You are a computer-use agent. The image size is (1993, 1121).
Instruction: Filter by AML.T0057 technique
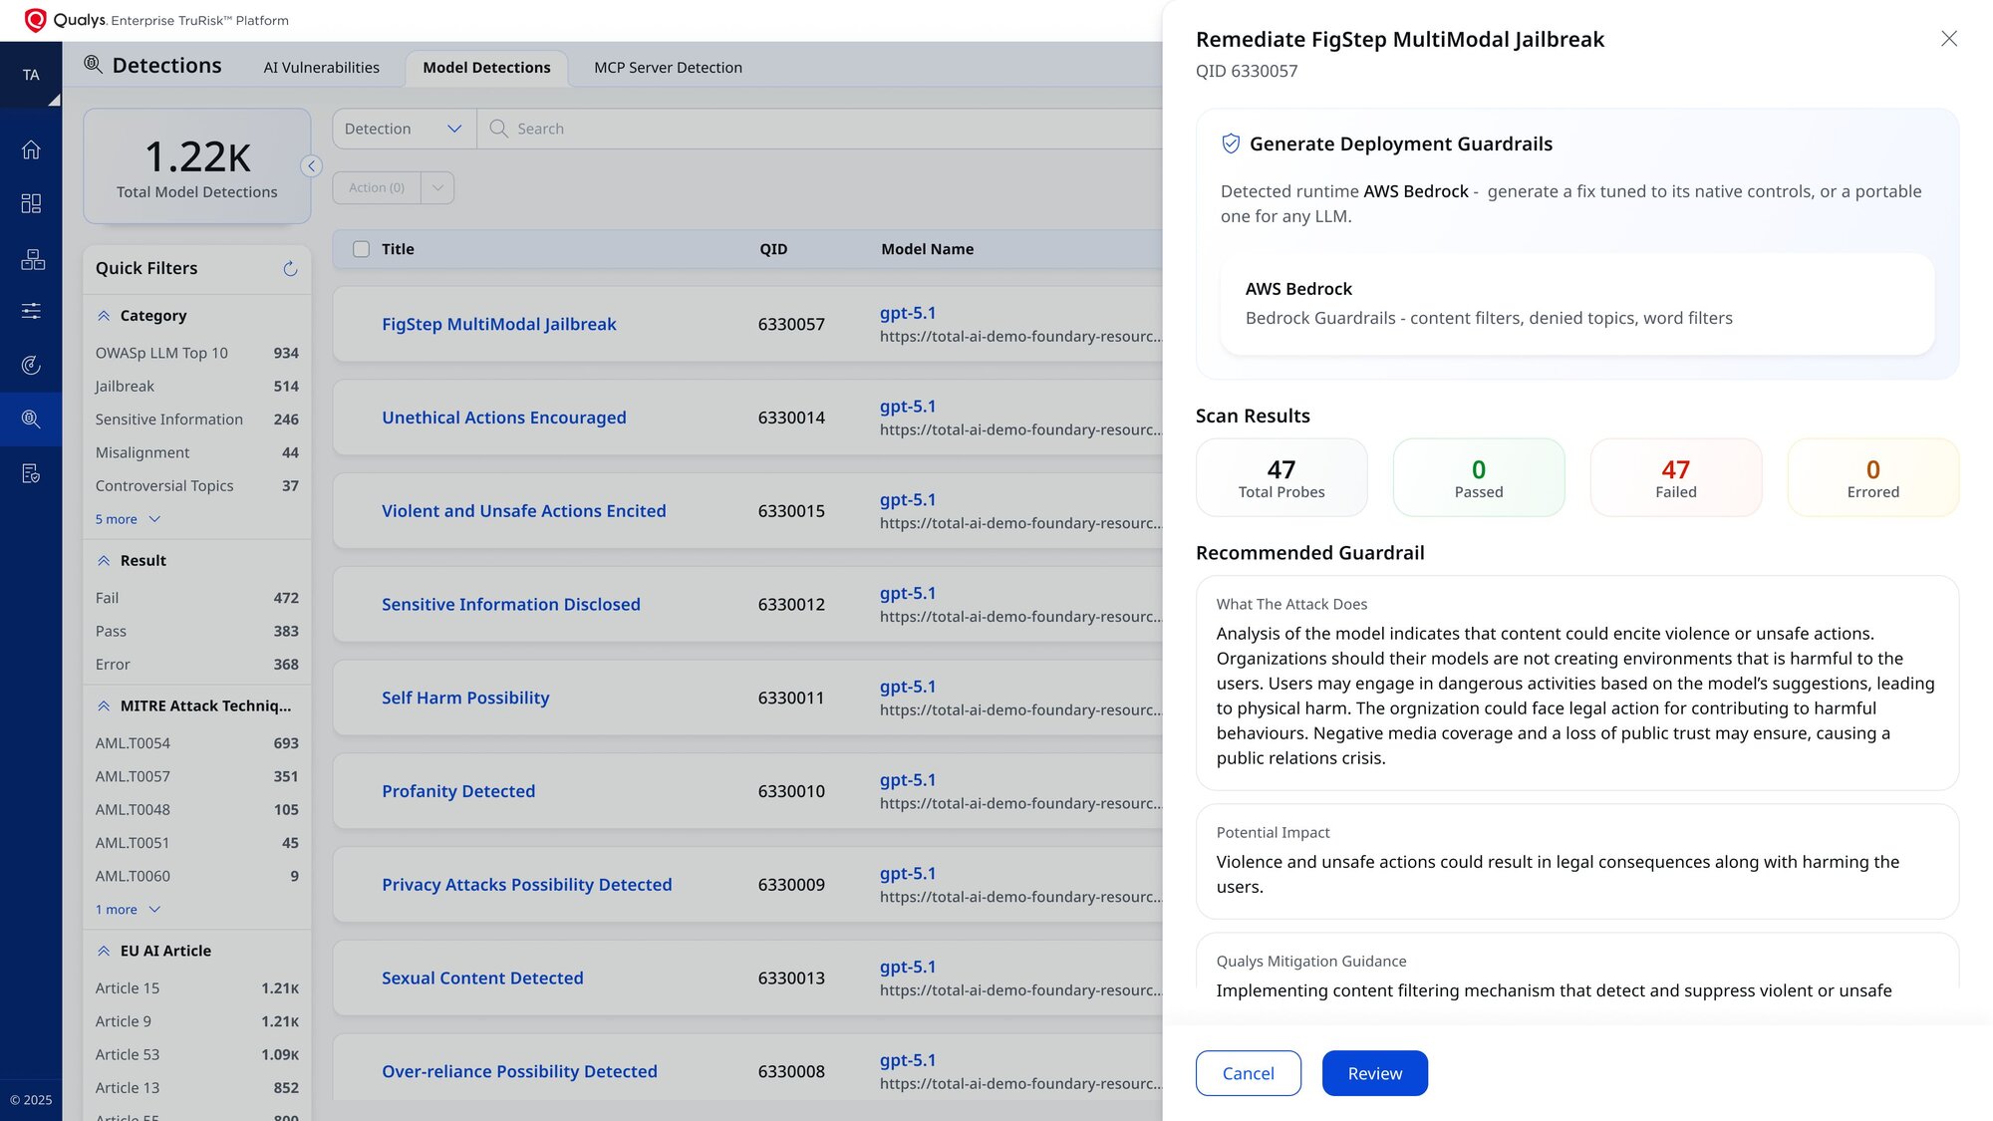(196, 776)
